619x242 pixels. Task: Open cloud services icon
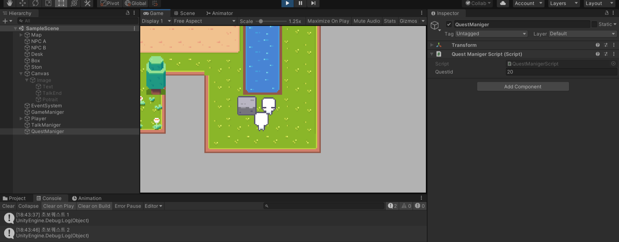tap(503, 3)
